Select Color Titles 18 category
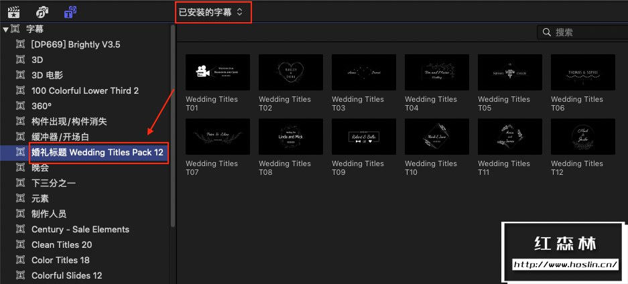Viewport: 628px width, 284px height. coord(60,260)
